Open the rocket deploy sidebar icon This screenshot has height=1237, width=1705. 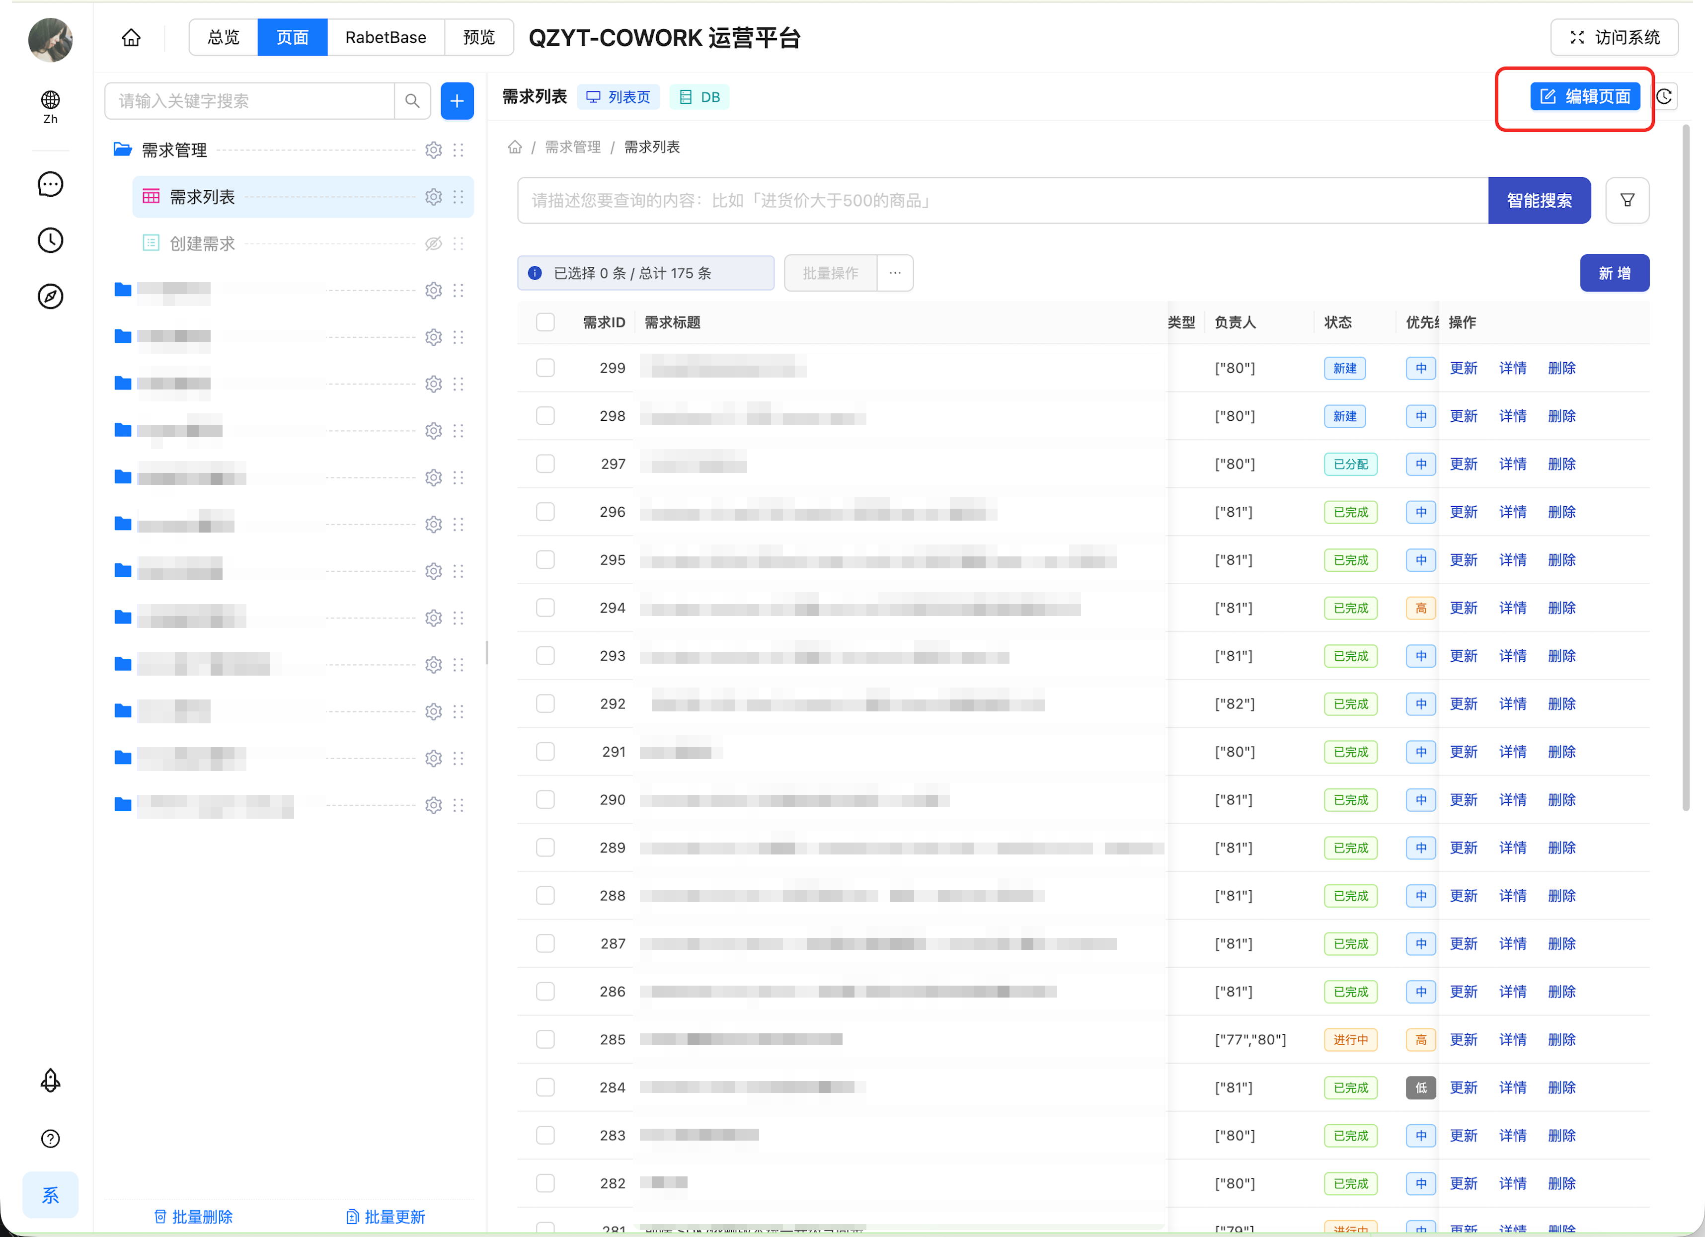point(50,1081)
